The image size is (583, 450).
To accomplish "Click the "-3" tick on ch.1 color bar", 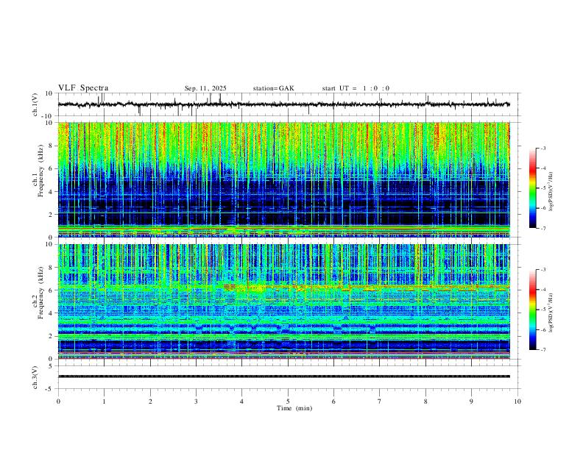I will coord(543,148).
